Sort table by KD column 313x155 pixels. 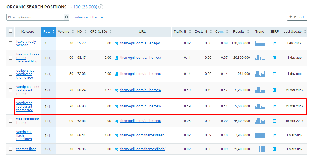[x=82, y=32]
